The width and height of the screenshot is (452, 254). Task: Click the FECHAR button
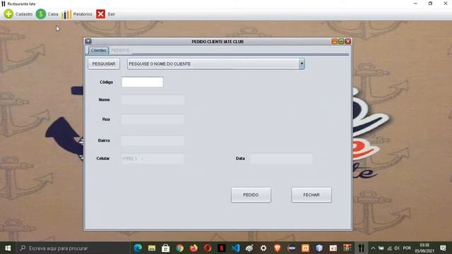[311, 195]
